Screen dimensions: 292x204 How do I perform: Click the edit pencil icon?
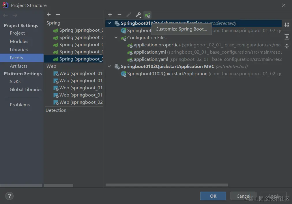pos(129,15)
